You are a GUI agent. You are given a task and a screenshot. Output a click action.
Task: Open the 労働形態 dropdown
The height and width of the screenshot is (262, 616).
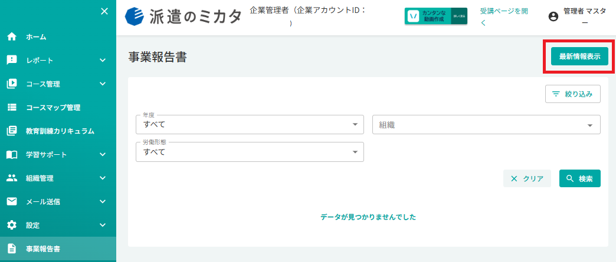pos(250,152)
